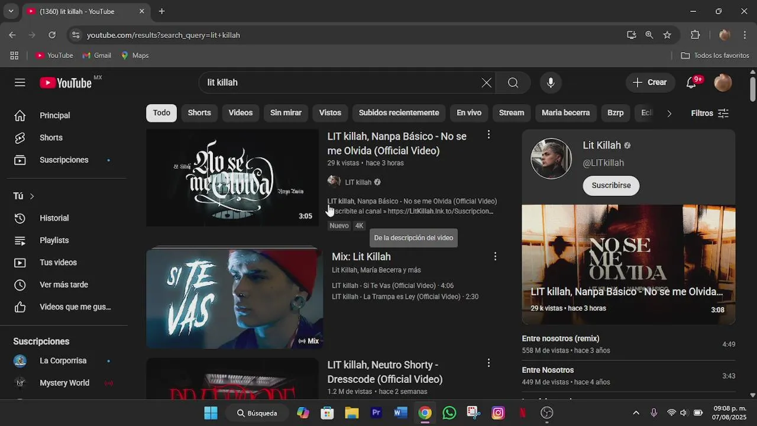Screen dimensions: 757x426
Task: Open Ver más tarde in the sidebar
Action: [x=64, y=285]
